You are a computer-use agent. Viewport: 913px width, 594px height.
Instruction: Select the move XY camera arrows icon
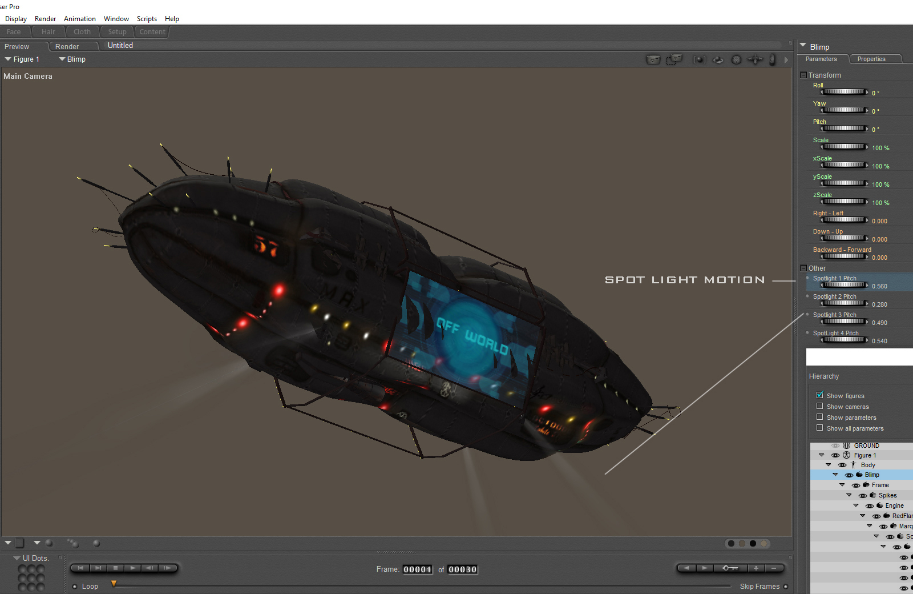[x=755, y=59]
